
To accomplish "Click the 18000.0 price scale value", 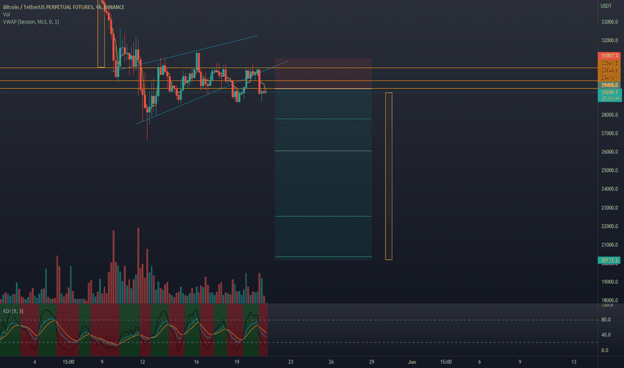I will (x=610, y=300).
